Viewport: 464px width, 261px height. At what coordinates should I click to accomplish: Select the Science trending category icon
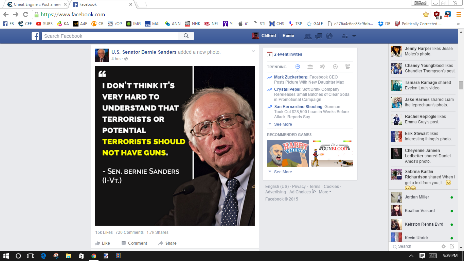(322, 67)
